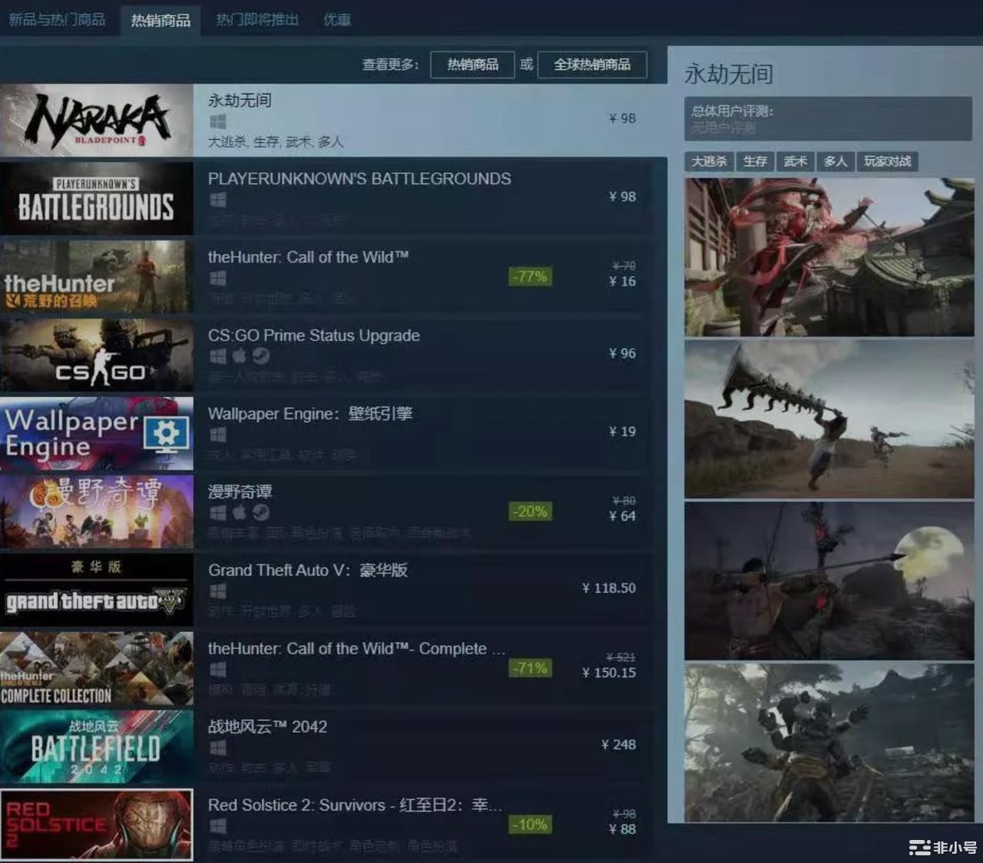
Task: Select the 优惠 tab
Action: [336, 19]
